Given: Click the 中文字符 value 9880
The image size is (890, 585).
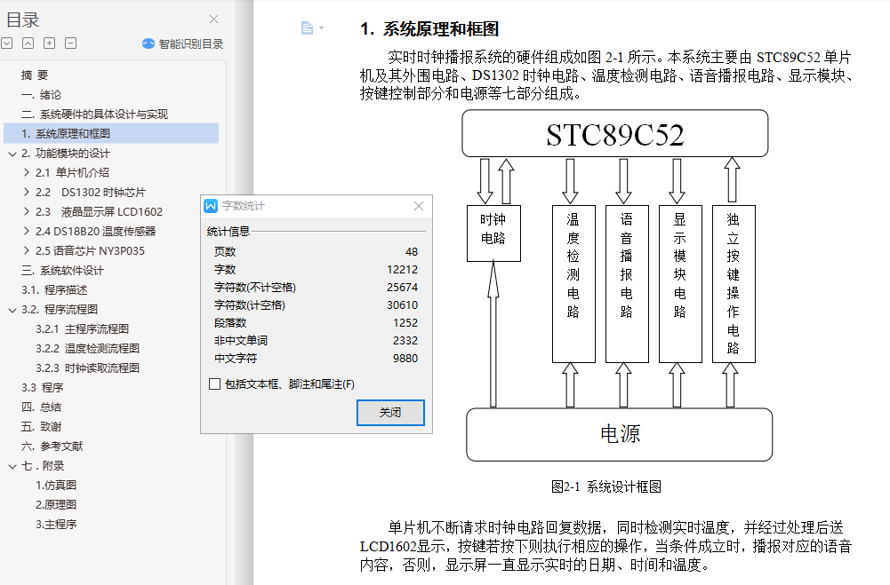Looking at the screenshot, I should pos(405,359).
